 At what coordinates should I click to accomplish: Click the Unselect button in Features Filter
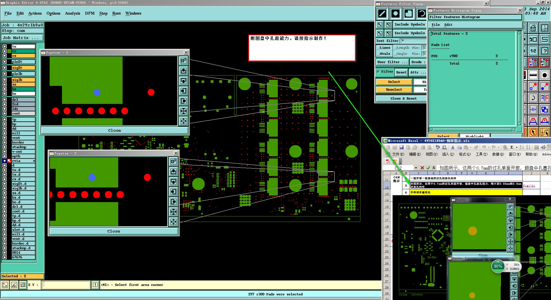394,90
